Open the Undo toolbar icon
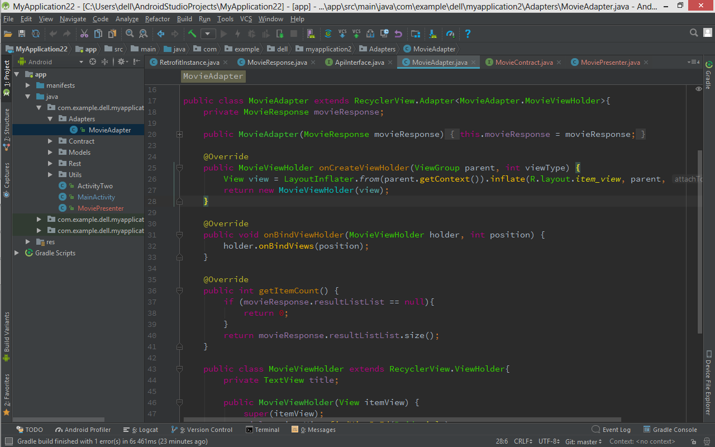 (398, 34)
